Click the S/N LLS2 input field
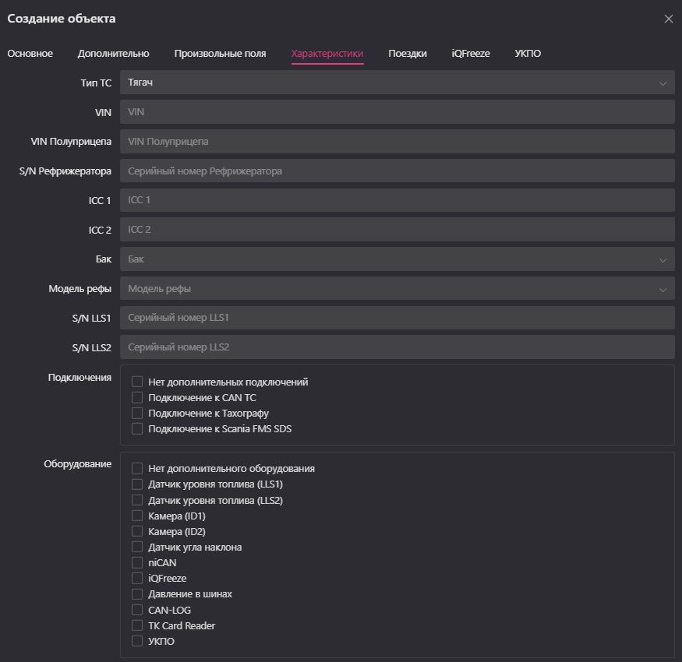The image size is (682, 662). point(397,347)
